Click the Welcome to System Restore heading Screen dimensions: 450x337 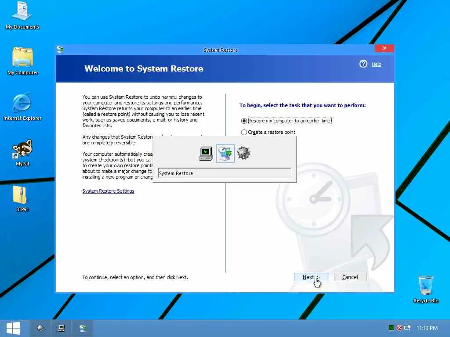[144, 68]
